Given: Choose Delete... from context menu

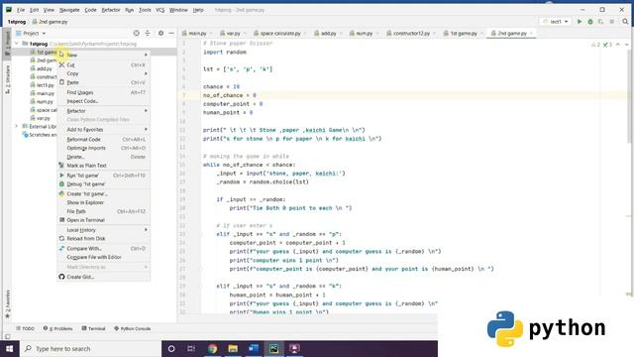Looking at the screenshot, I should [x=104, y=157].
